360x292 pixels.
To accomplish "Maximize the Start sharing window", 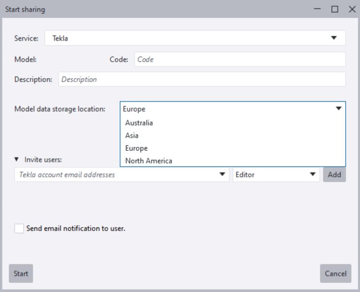I will click(x=335, y=9).
